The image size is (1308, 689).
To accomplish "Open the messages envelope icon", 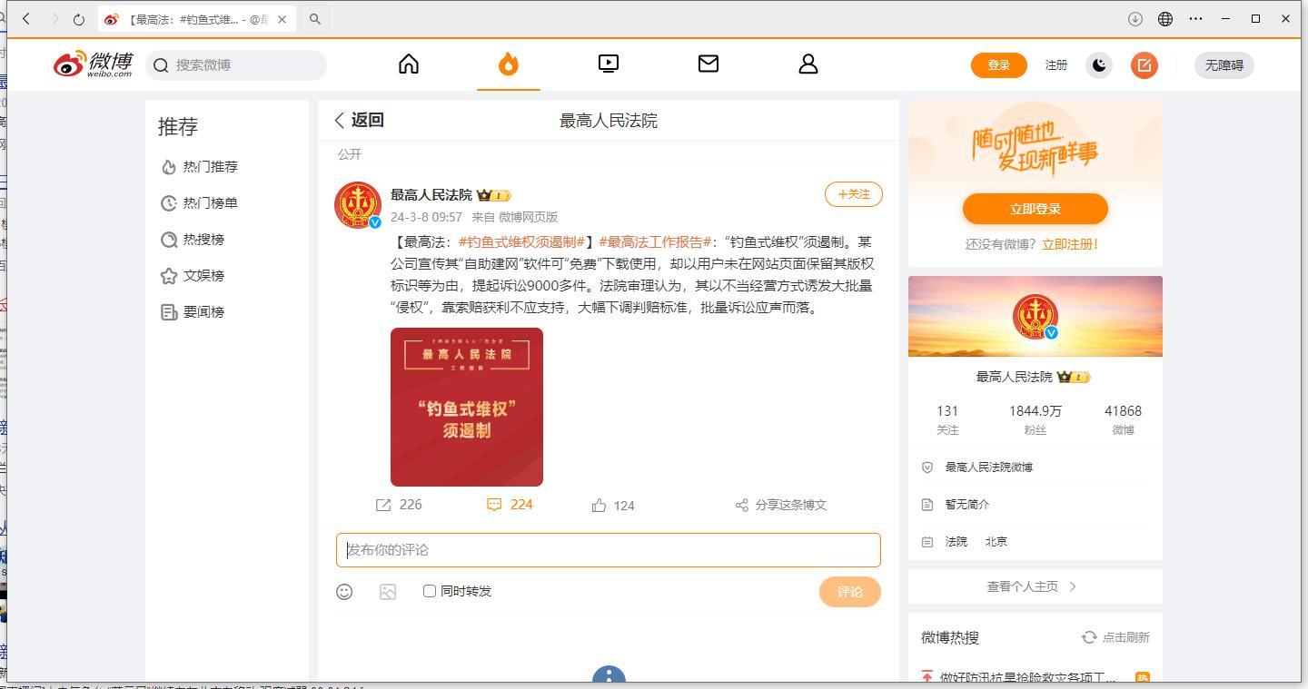I will [708, 64].
